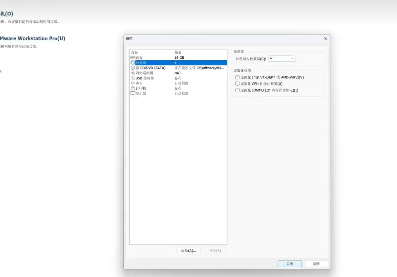
Task: Select the 内存 memory row
Action: click(x=178, y=58)
